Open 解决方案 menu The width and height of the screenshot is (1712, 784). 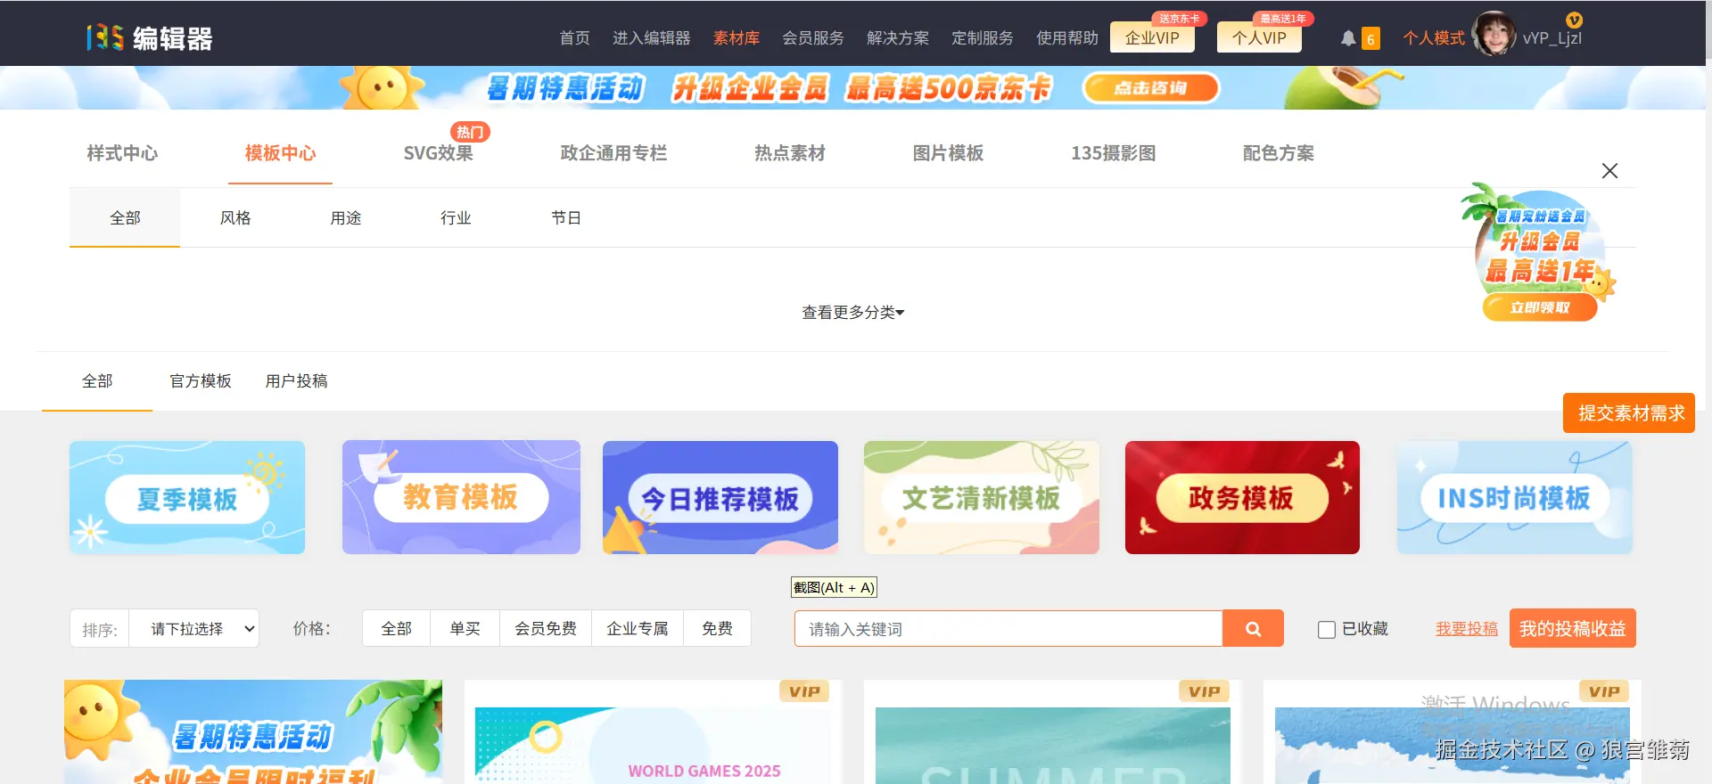(x=897, y=38)
